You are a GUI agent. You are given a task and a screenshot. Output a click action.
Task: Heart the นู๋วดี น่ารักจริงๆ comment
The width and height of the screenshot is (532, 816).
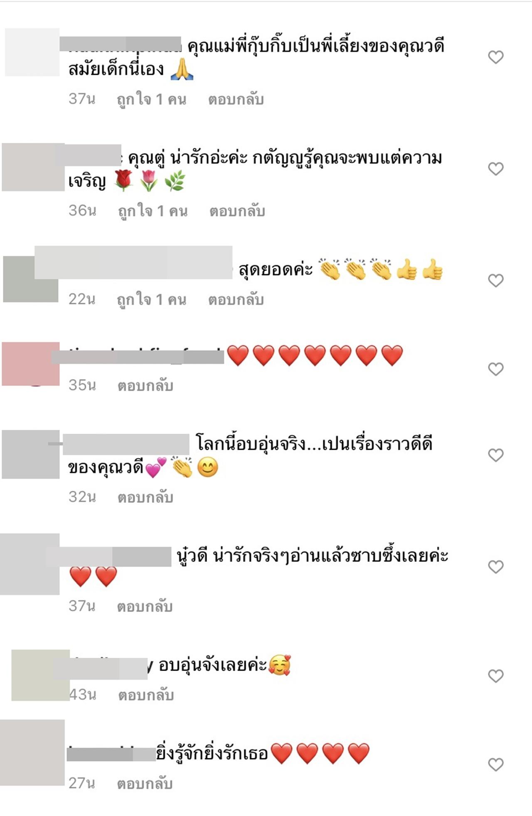coord(495,567)
